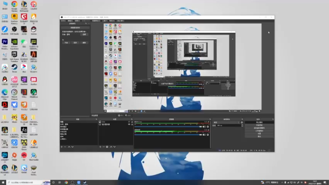
Task: Open the last menu in OBS menu bar
Action: point(120,21)
